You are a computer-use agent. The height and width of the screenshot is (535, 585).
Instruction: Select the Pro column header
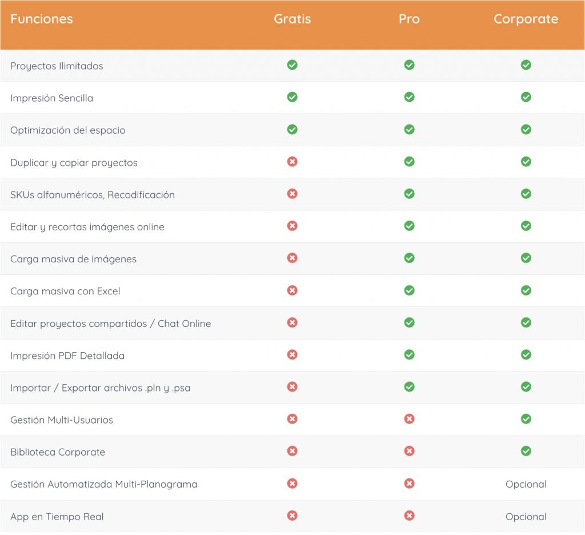pos(409,19)
